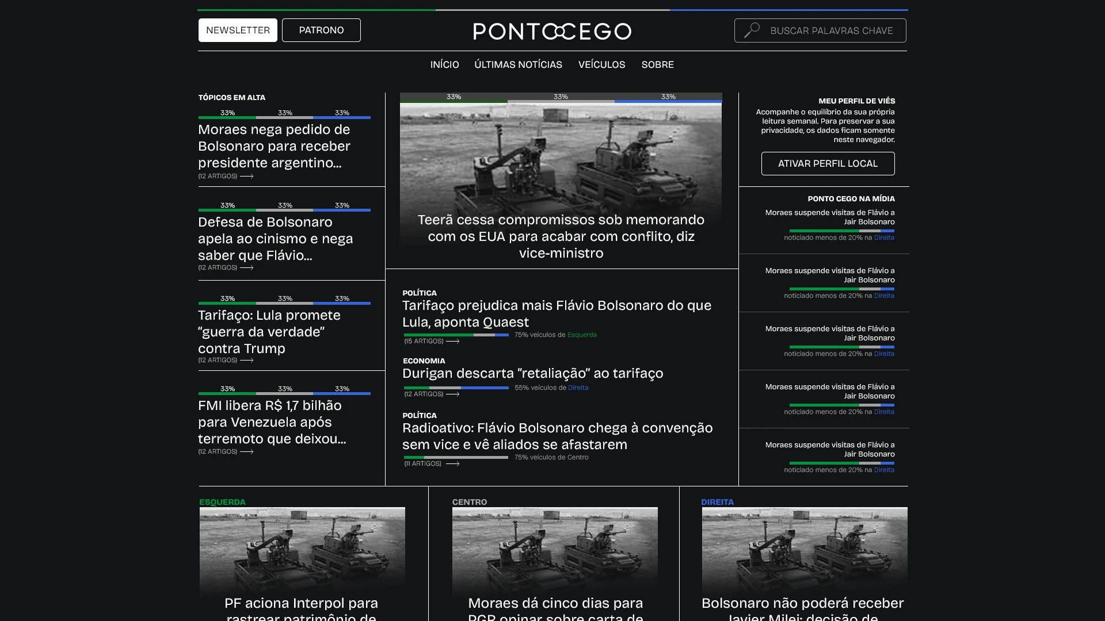Click Tópicos em Alta heading
The width and height of the screenshot is (1105, 621).
232,98
